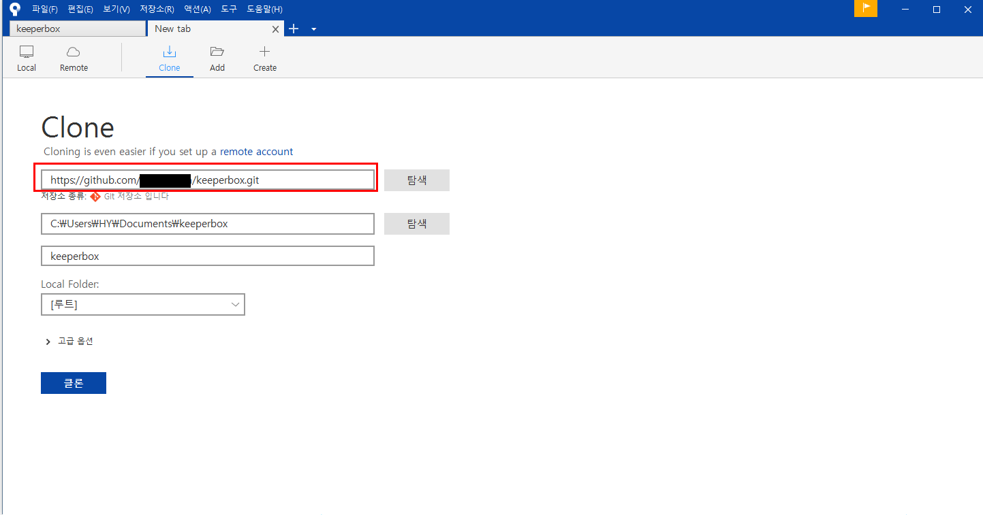The width and height of the screenshot is (983, 515).
Task: Open the Local Folder [루트] dropdown
Action: point(143,305)
